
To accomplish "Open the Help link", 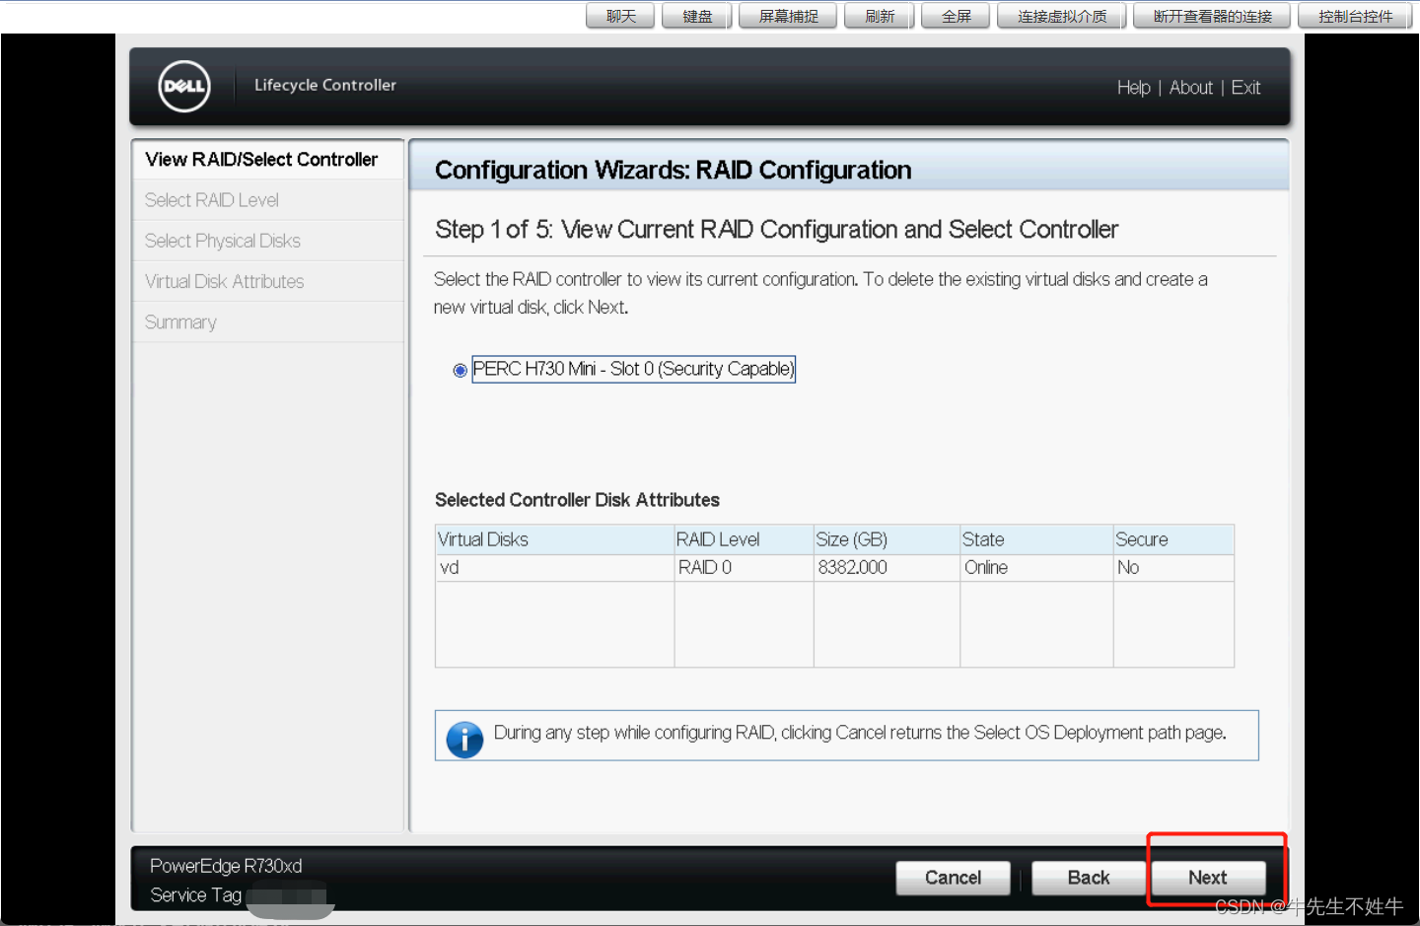I will tap(1133, 88).
